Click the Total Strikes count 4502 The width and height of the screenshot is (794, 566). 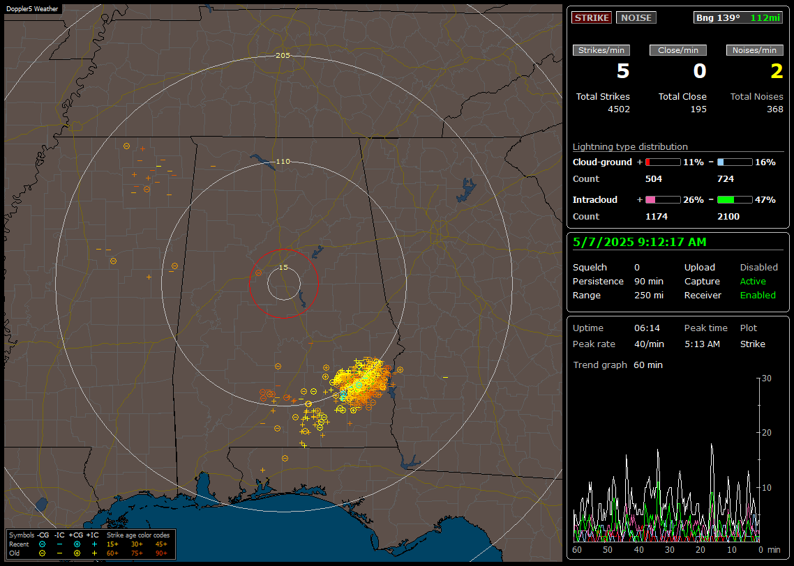(x=619, y=109)
